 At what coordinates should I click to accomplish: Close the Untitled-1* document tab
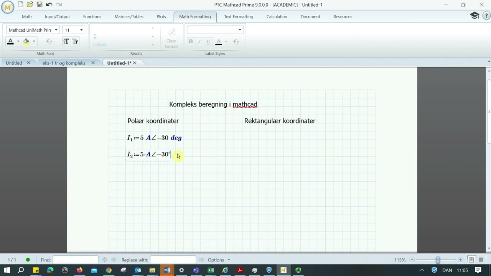point(135,63)
